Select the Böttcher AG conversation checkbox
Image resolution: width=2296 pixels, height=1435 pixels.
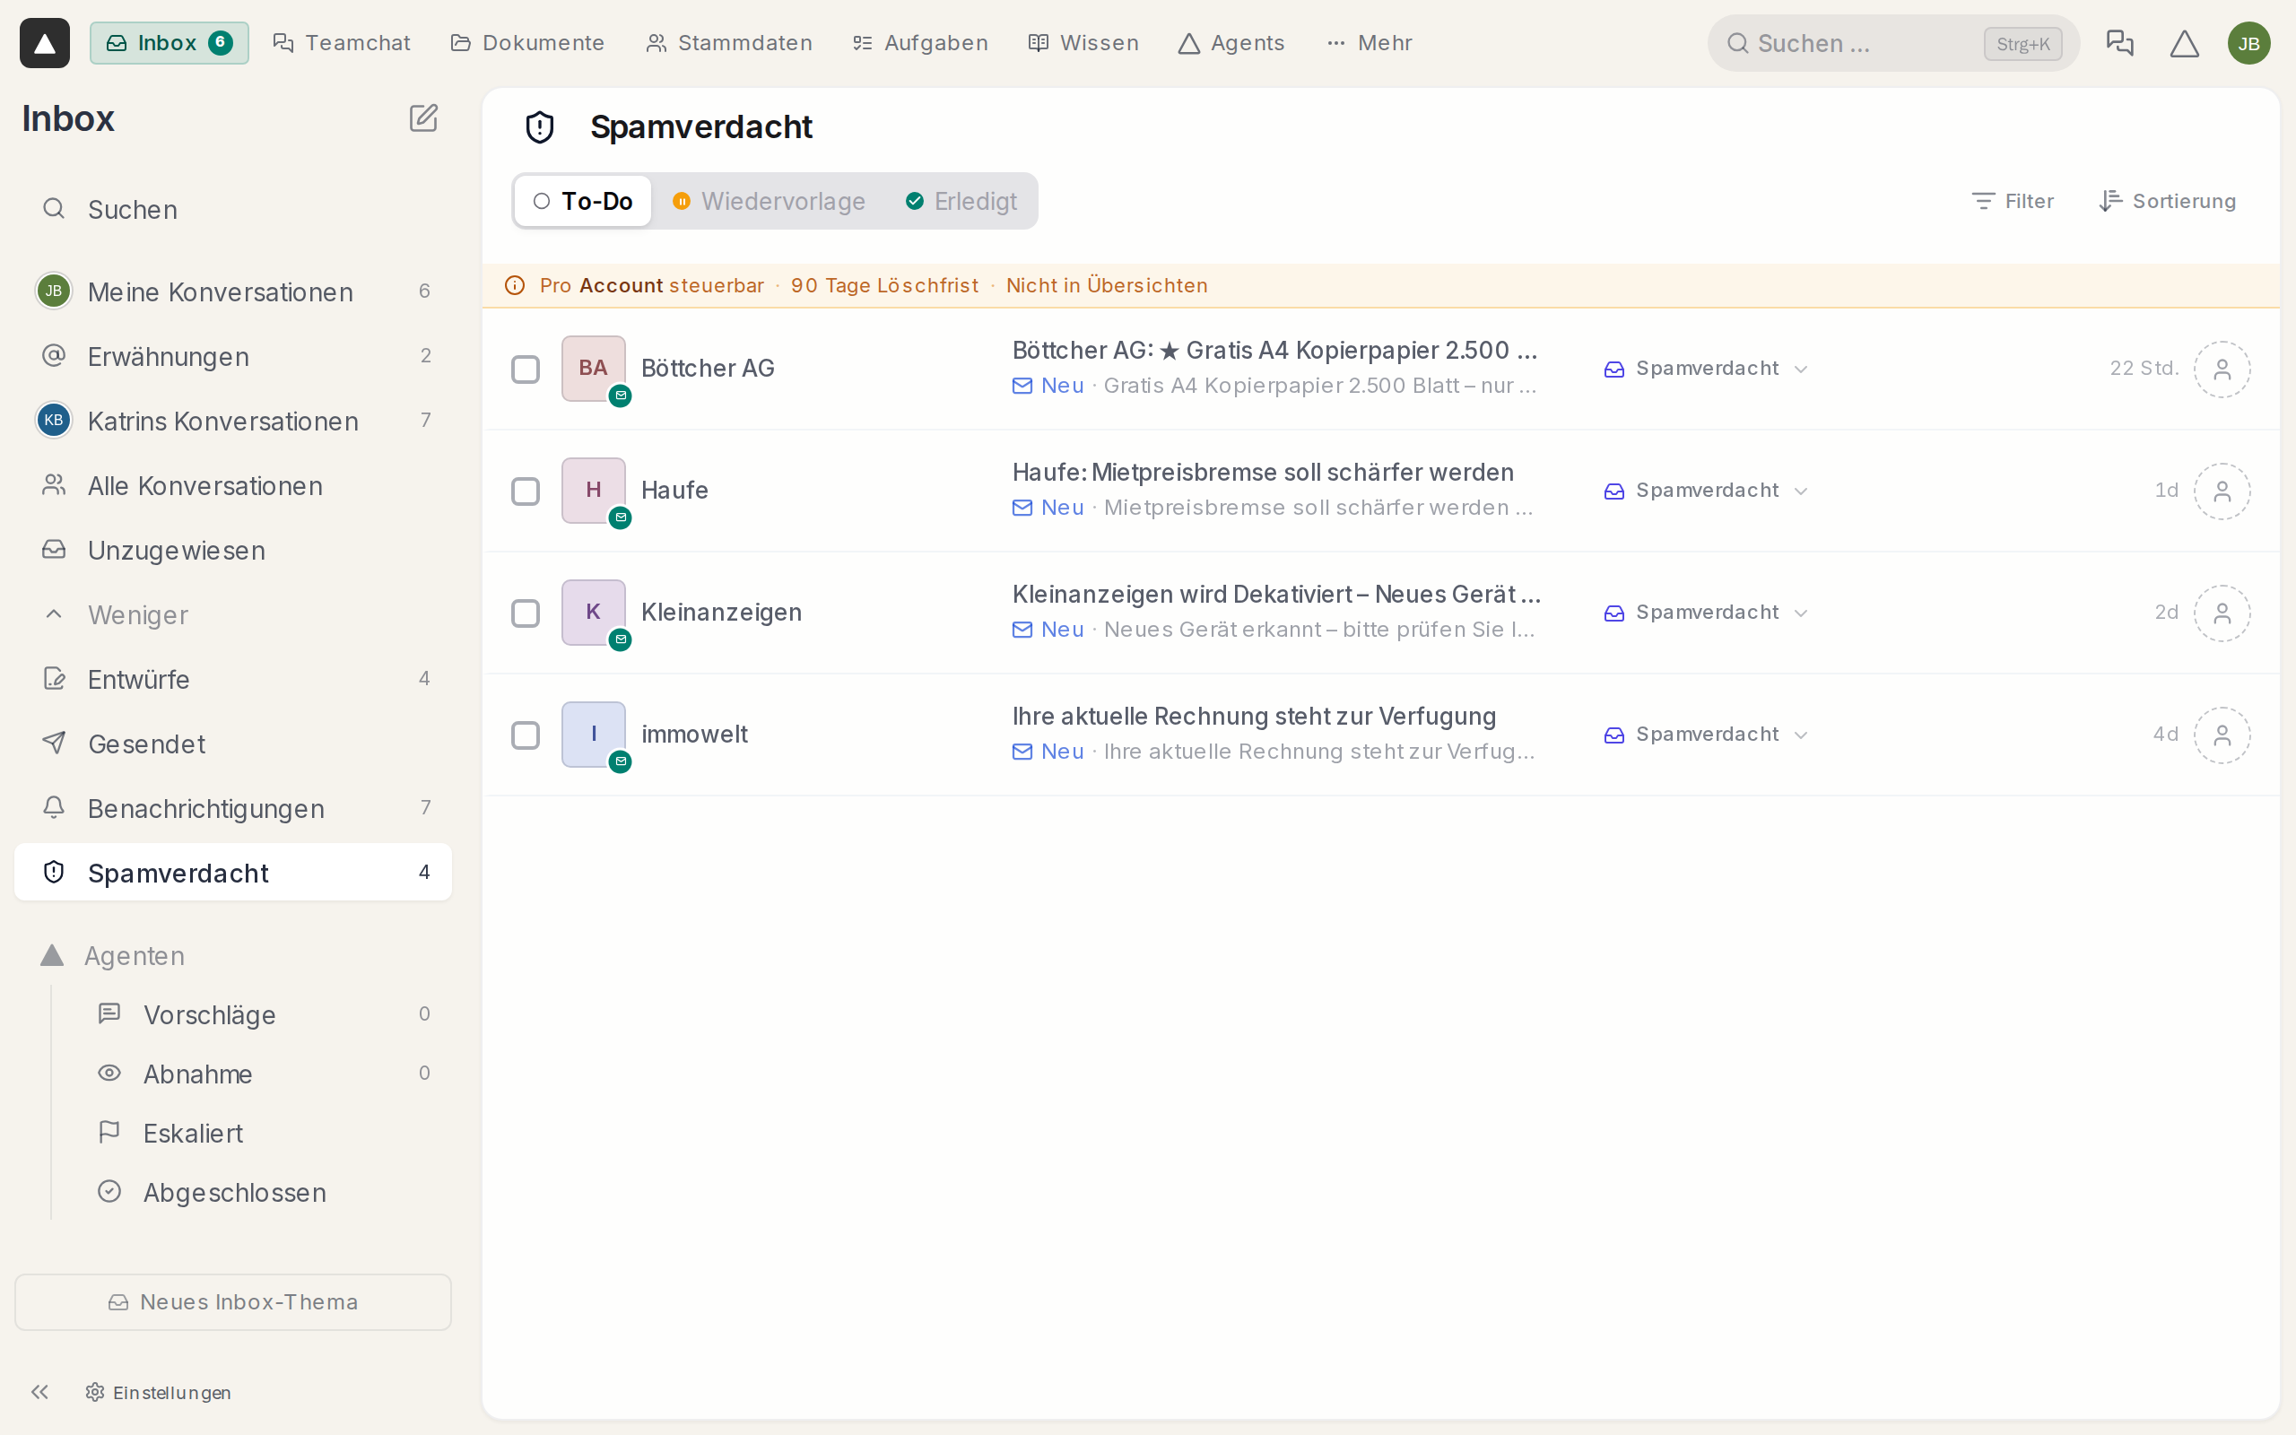pyautogui.click(x=526, y=370)
